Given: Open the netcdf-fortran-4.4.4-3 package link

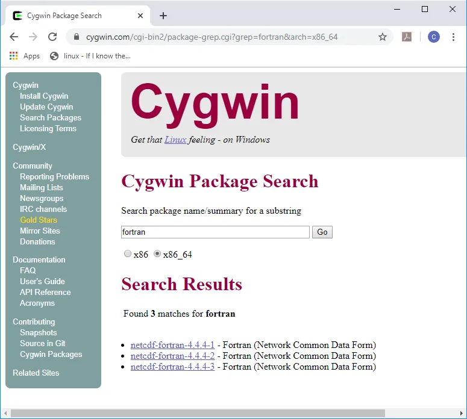Looking at the screenshot, I should [x=172, y=367].
